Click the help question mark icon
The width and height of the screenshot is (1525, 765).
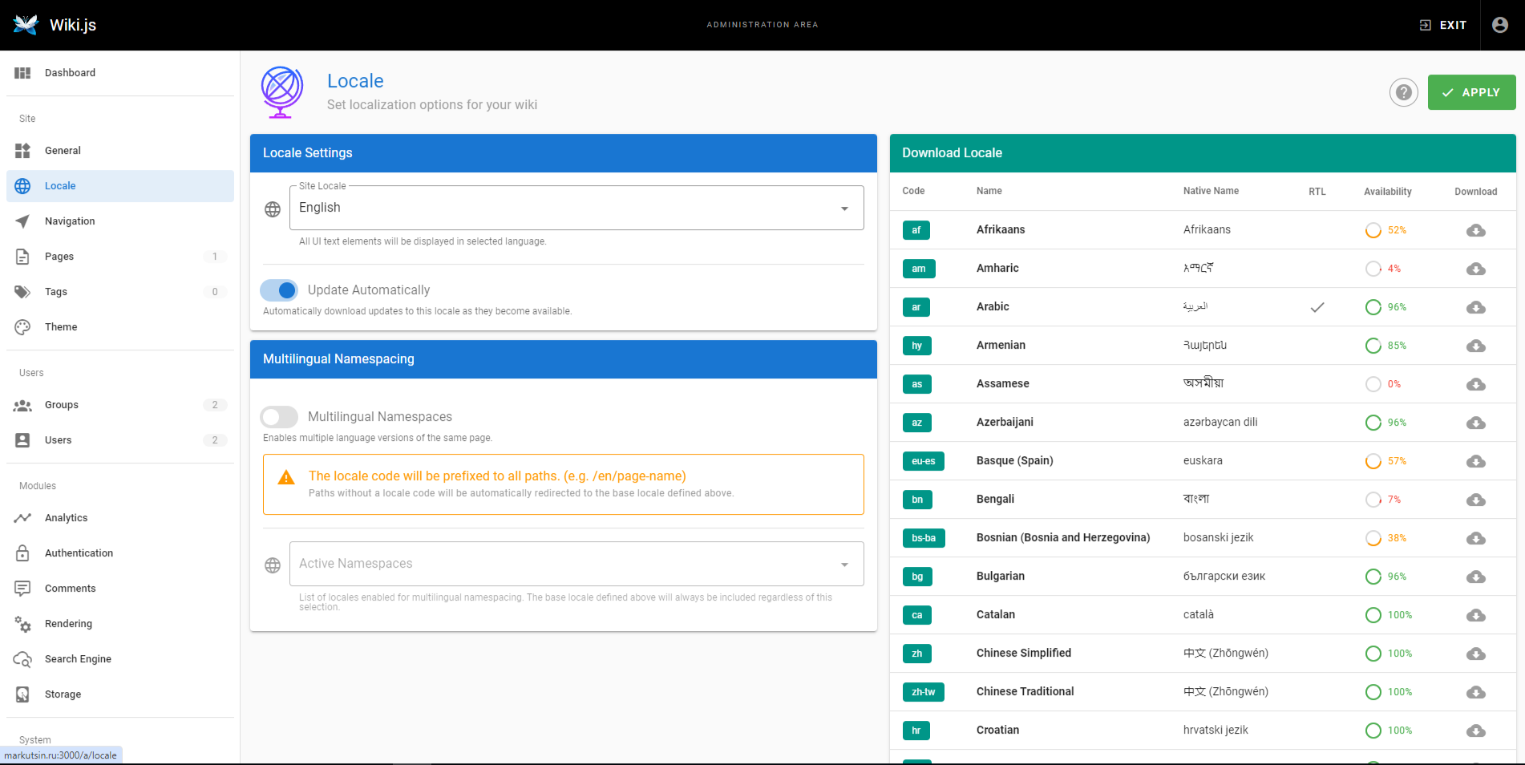click(x=1404, y=93)
